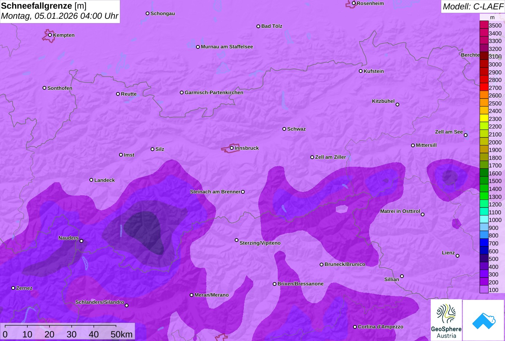Select the Kitzbühel marker dot
The image size is (505, 341).
[x=398, y=105]
